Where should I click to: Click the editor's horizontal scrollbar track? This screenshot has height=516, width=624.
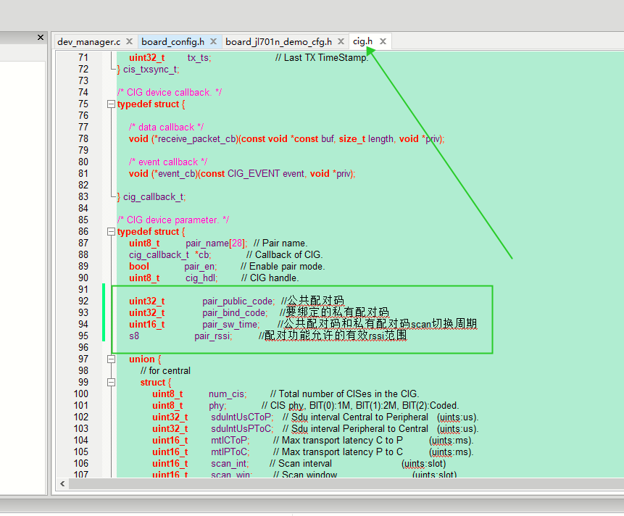[346, 484]
